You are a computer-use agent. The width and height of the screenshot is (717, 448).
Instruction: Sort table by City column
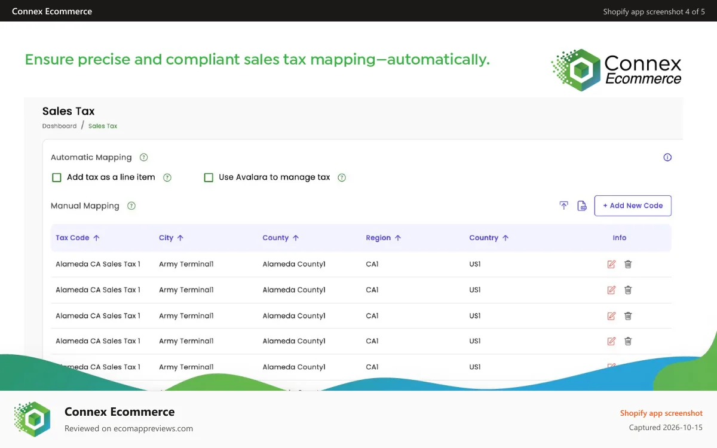coord(171,238)
